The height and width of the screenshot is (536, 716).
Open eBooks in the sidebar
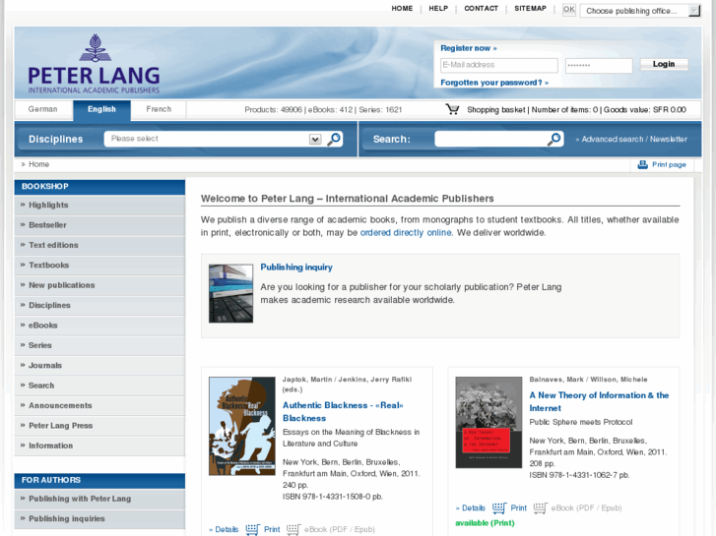tap(99, 326)
